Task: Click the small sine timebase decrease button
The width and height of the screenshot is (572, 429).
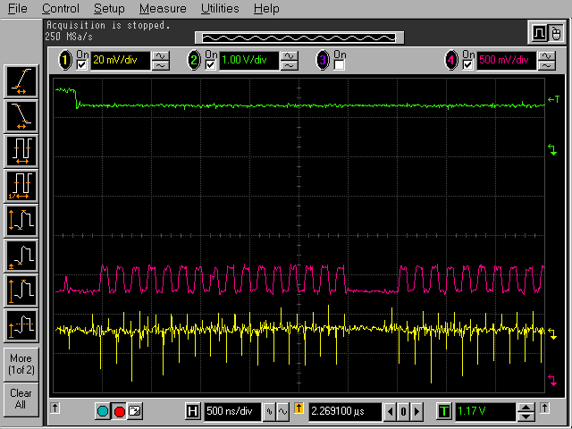Action: point(270,411)
